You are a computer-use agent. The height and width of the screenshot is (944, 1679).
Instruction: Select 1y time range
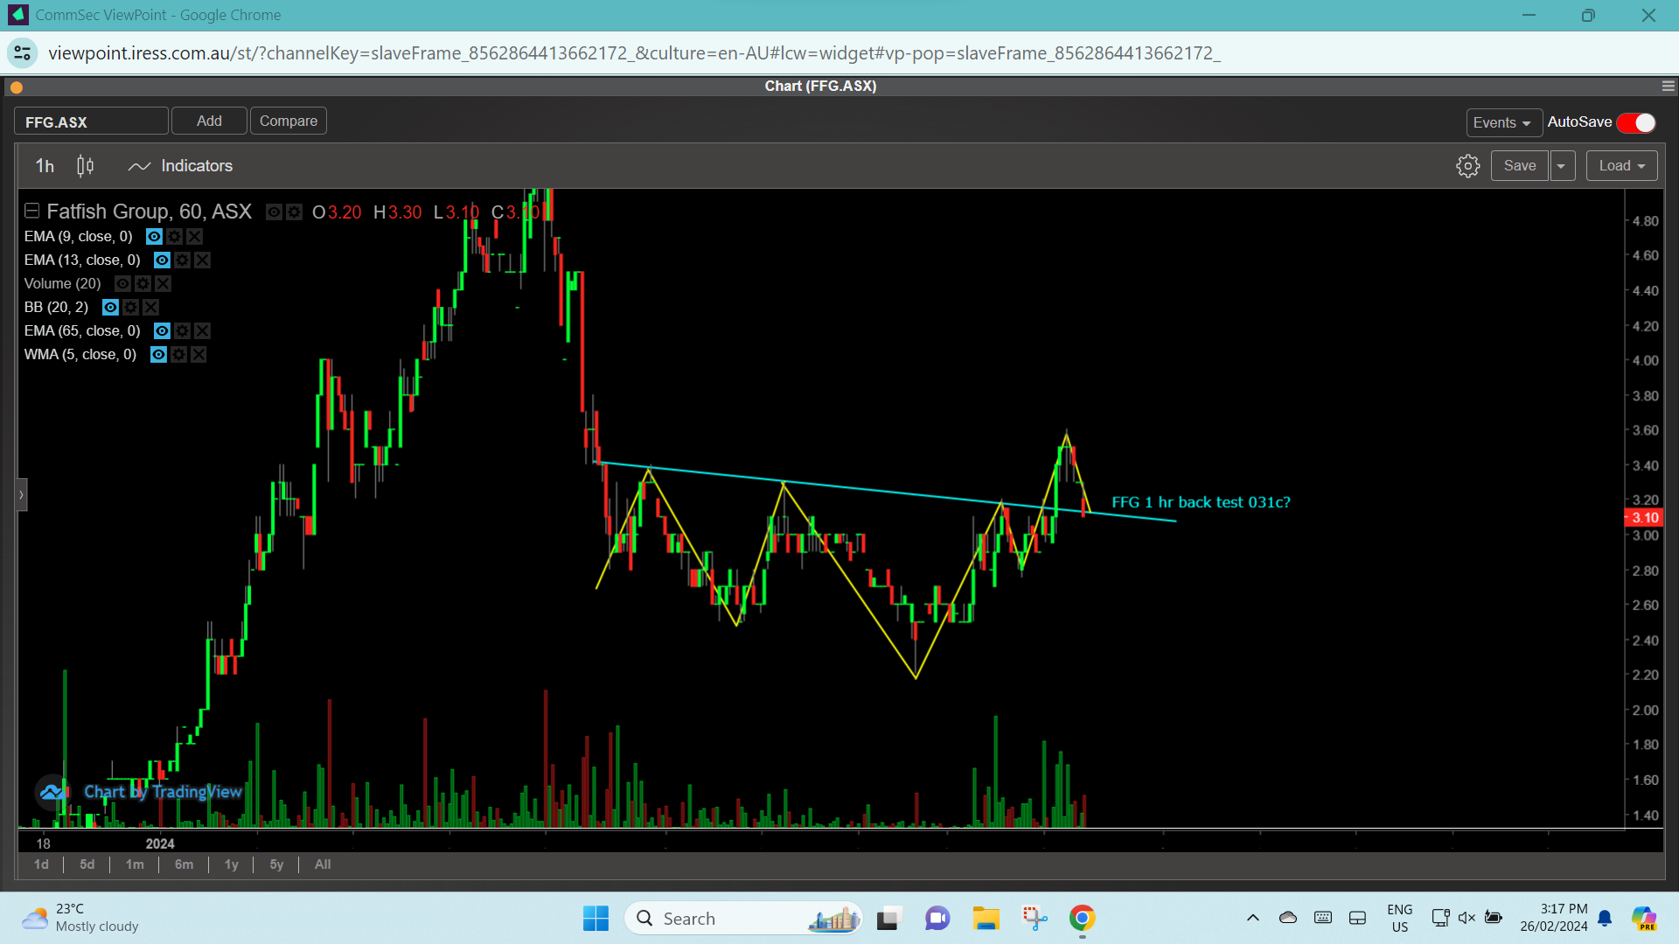coord(231,864)
